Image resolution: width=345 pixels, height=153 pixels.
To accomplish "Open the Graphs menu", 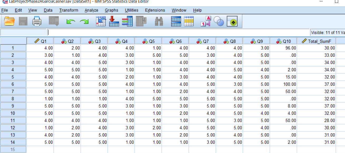I will (111, 10).
